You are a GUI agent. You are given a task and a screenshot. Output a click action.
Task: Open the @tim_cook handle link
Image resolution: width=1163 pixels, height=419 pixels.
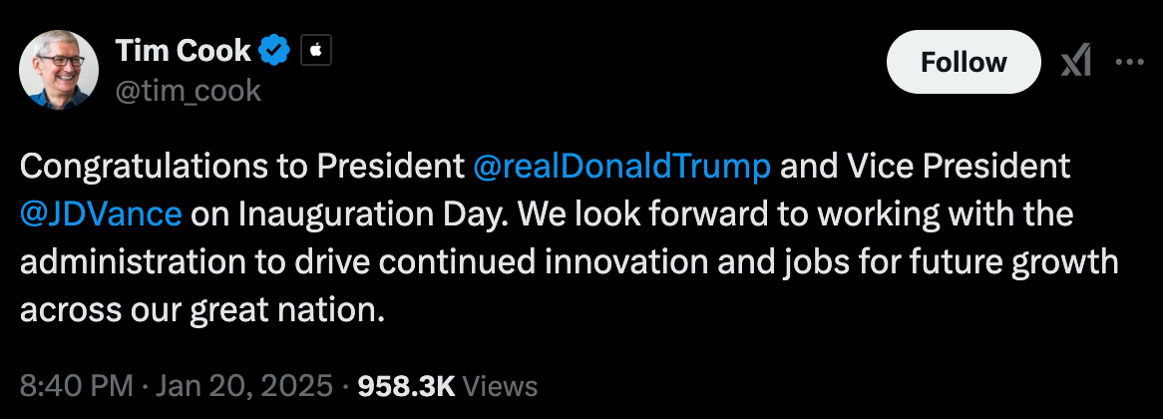click(189, 91)
